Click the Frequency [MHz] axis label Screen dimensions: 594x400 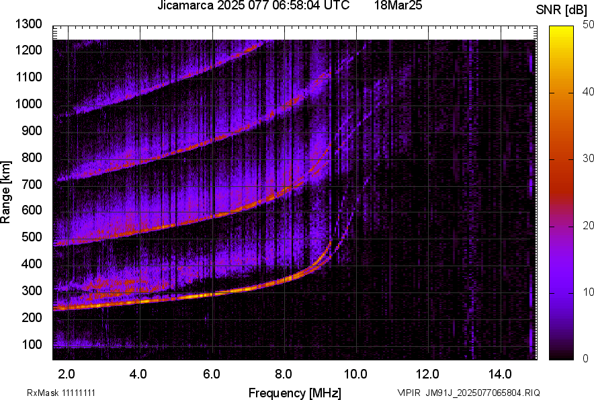click(295, 393)
